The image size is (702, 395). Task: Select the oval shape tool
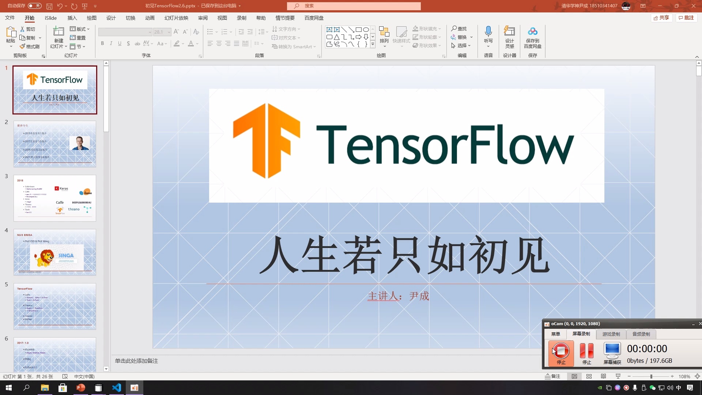[x=367, y=30]
